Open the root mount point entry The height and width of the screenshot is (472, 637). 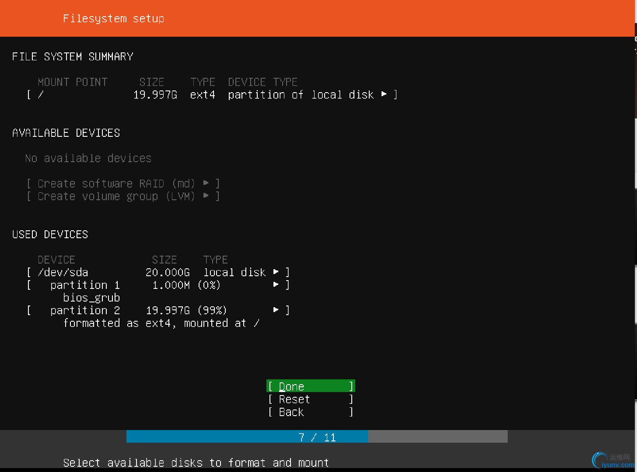[212, 94]
